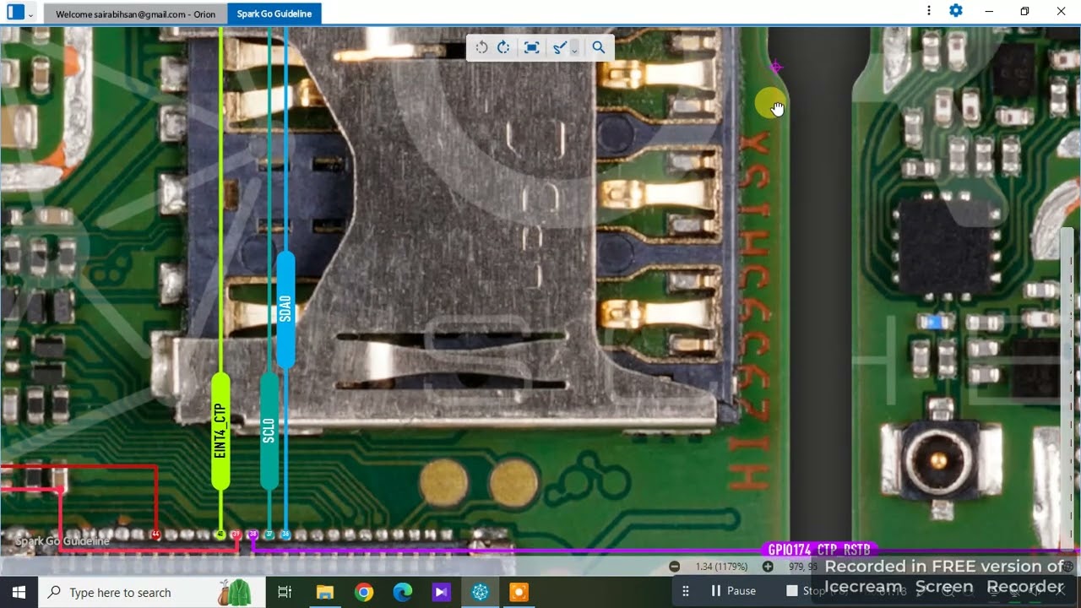
Task: Zoom in with the plus button
Action: (x=768, y=567)
